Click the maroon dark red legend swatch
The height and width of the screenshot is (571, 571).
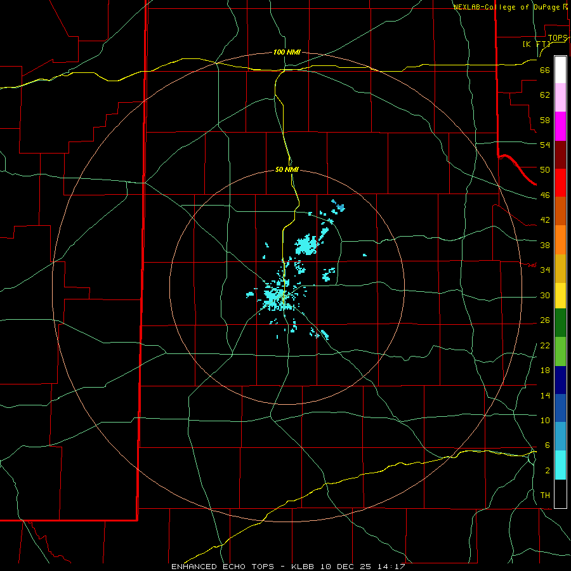[x=560, y=155]
